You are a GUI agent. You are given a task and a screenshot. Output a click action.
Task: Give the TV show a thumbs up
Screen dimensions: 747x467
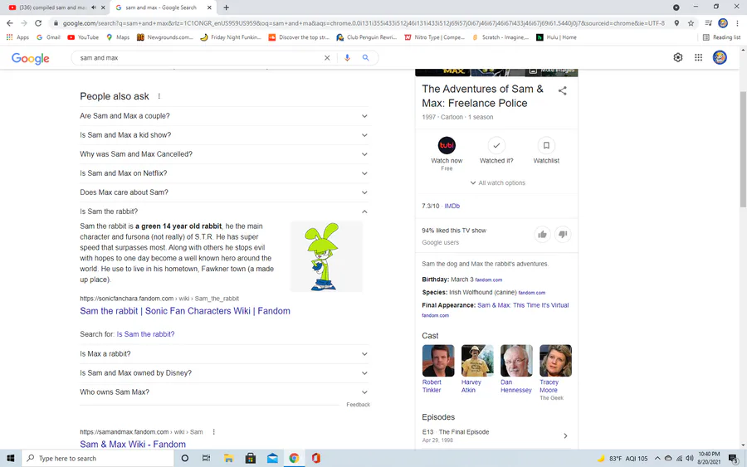[542, 234]
